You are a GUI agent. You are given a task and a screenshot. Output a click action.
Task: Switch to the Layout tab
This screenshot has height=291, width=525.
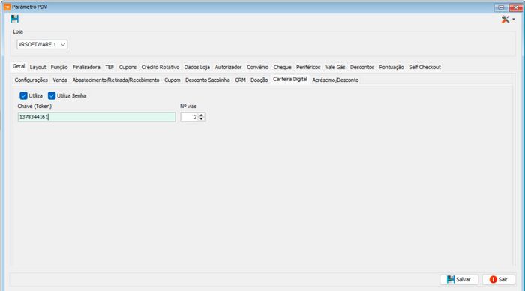[x=37, y=67]
